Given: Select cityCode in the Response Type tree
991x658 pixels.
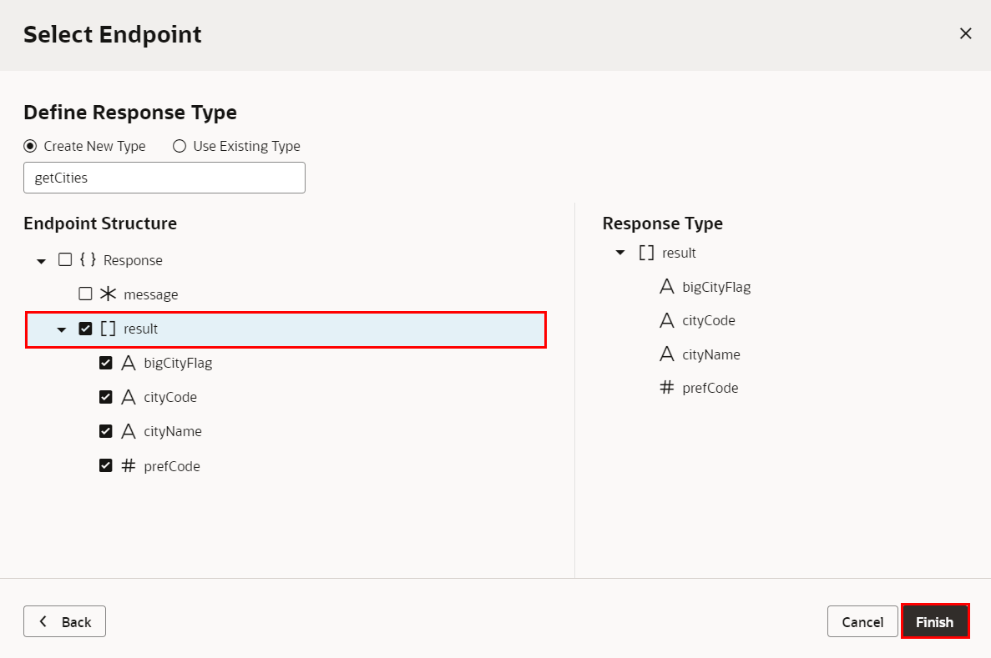Looking at the screenshot, I should (708, 320).
